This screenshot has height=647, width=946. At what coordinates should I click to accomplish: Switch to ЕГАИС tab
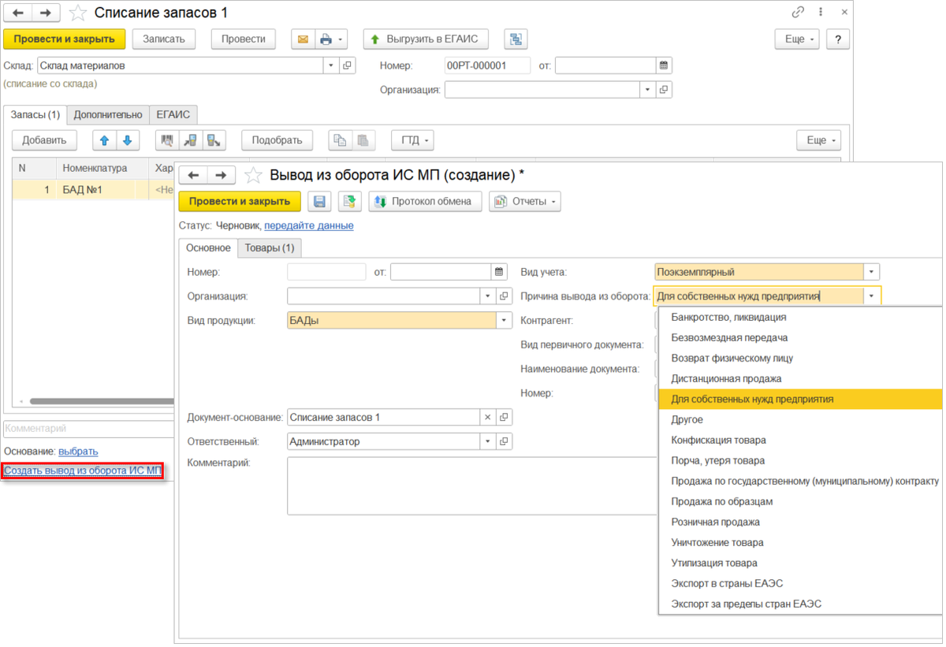tap(173, 114)
